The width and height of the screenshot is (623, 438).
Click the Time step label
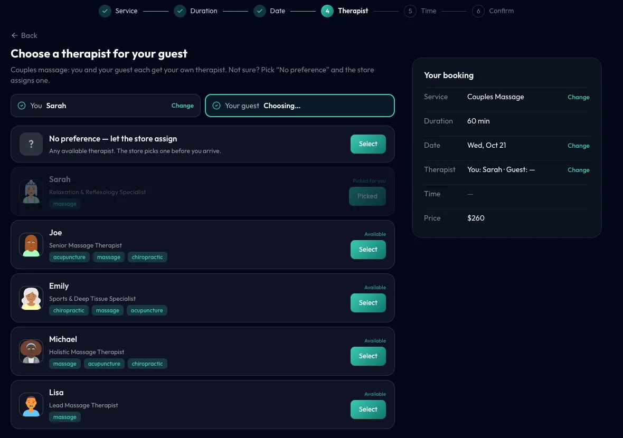click(429, 11)
